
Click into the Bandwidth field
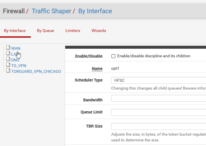coord(158,98)
